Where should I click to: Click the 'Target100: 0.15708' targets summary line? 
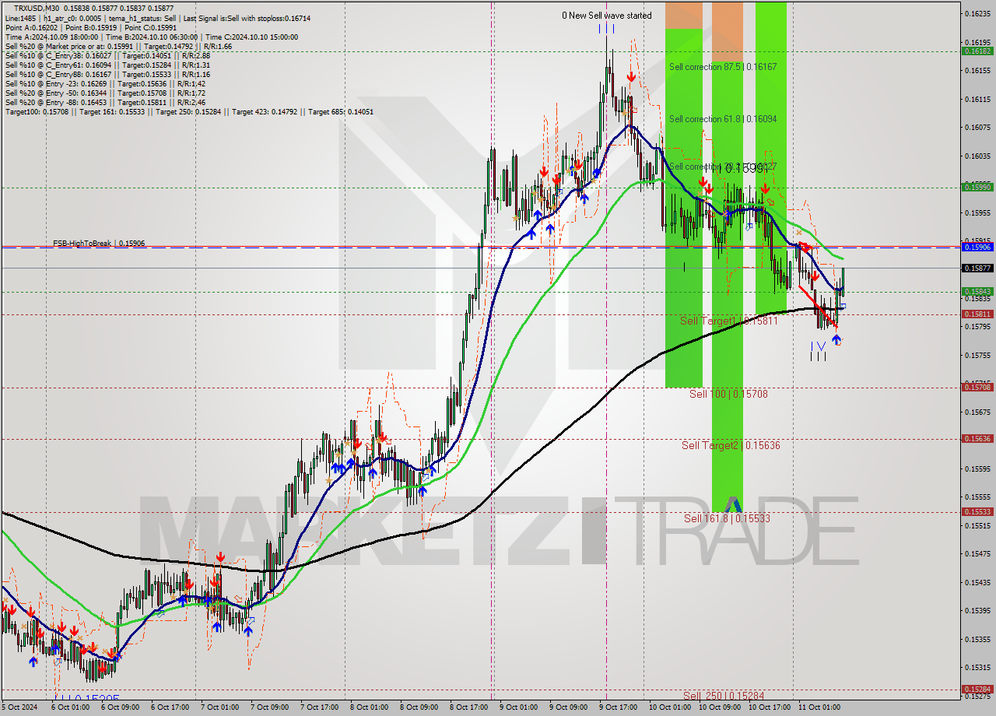[x=189, y=111]
